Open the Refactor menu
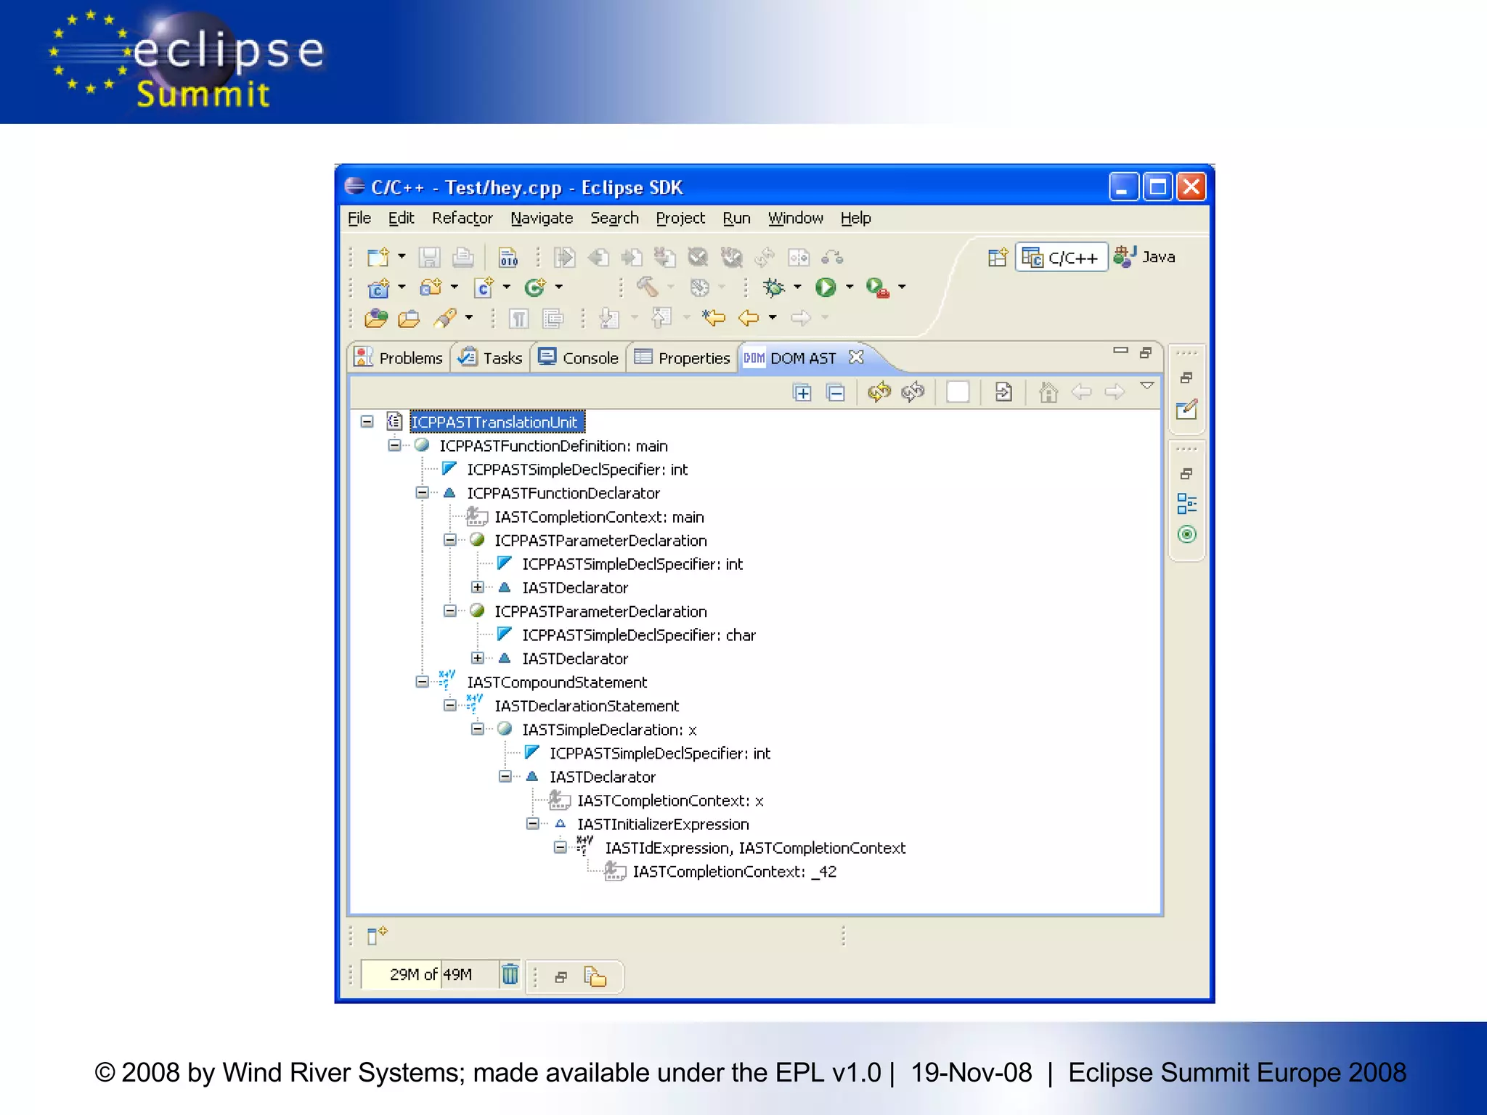 point(462,218)
